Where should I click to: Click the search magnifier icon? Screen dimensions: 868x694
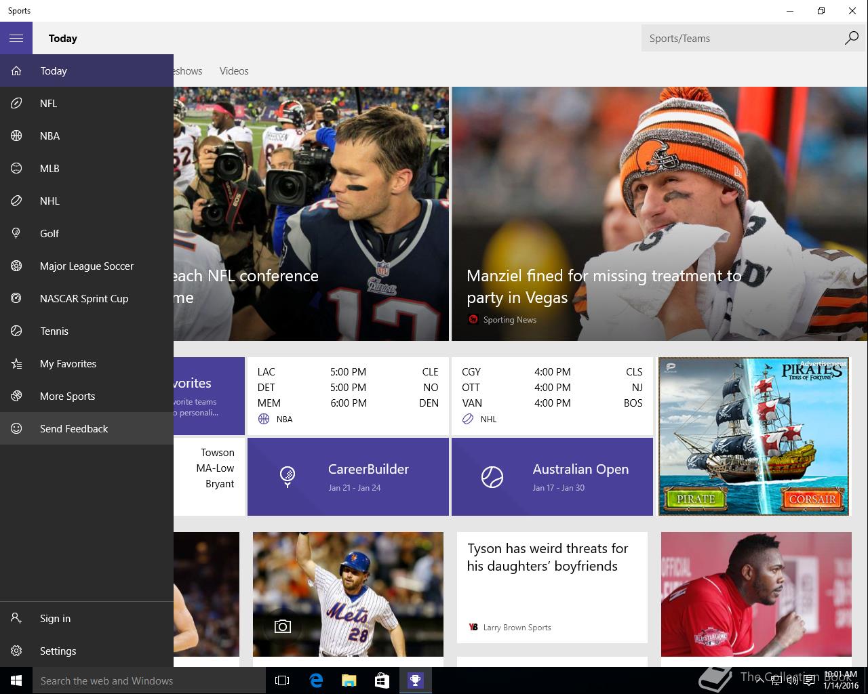[x=851, y=38]
